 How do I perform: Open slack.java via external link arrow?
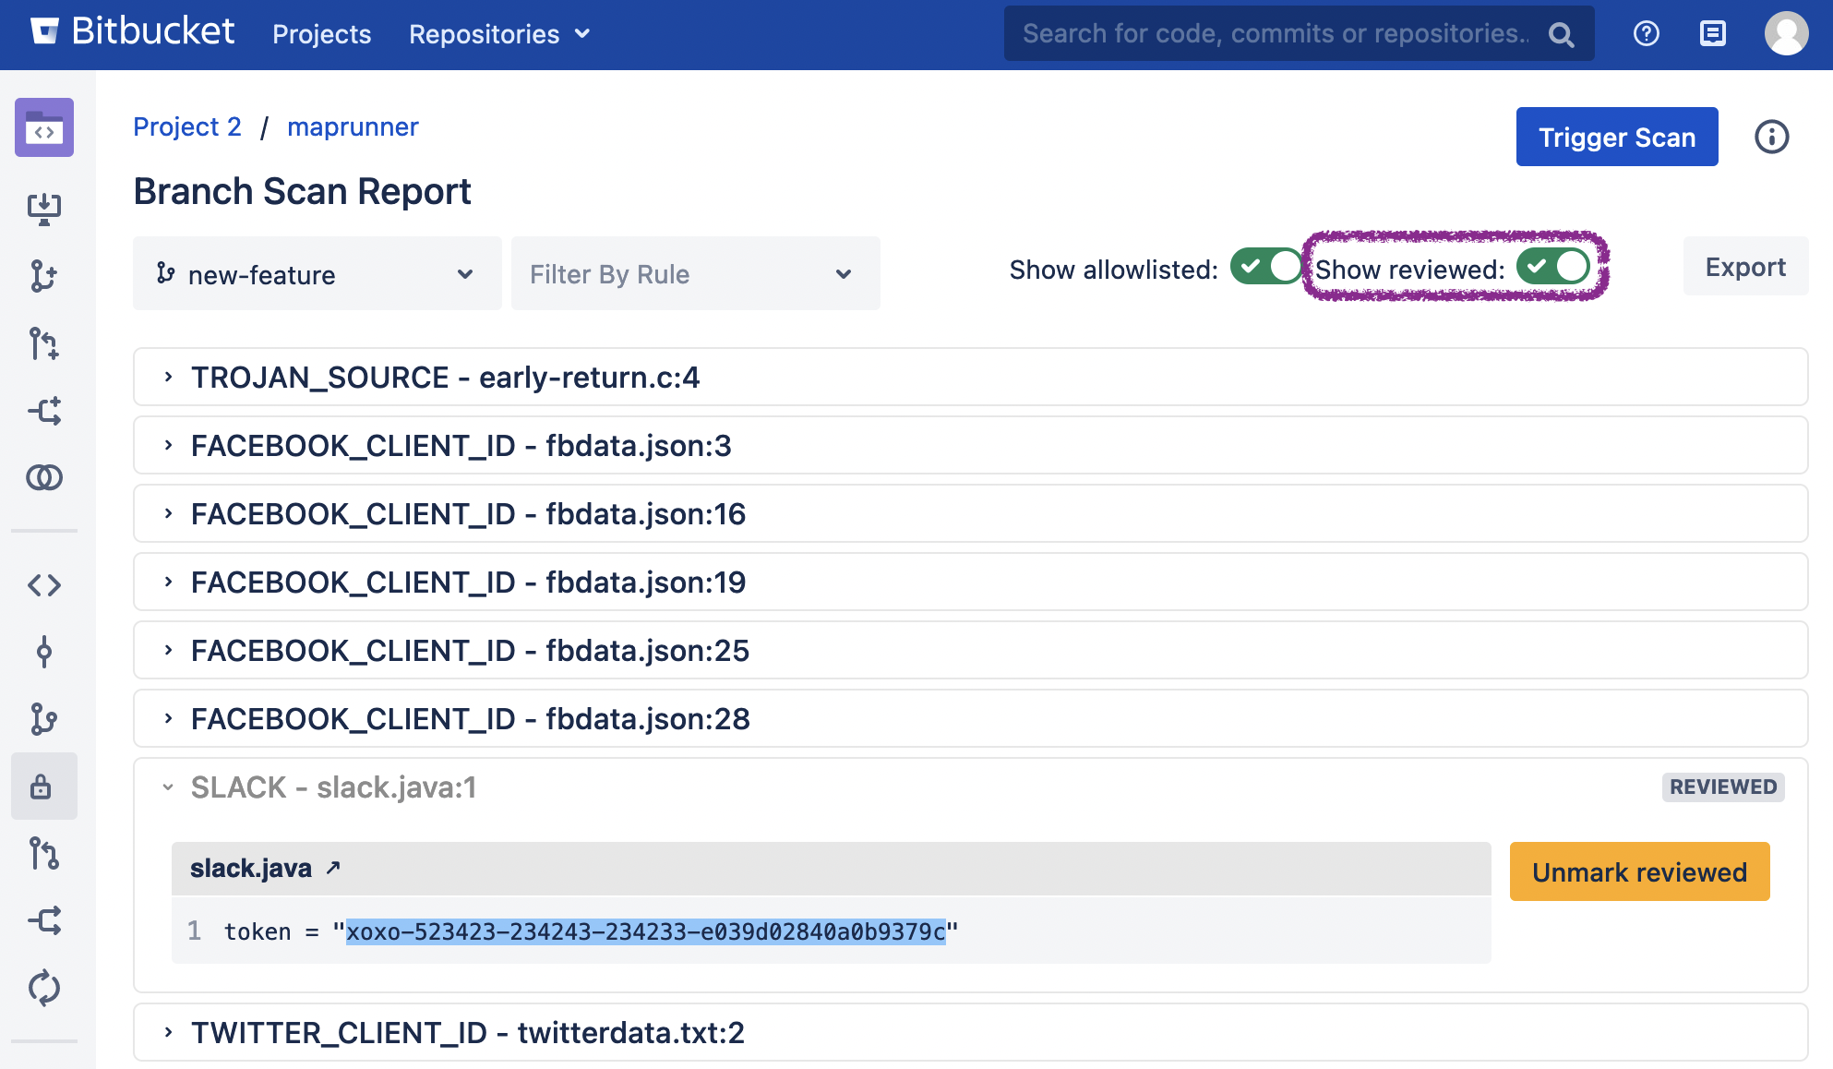pos(334,868)
